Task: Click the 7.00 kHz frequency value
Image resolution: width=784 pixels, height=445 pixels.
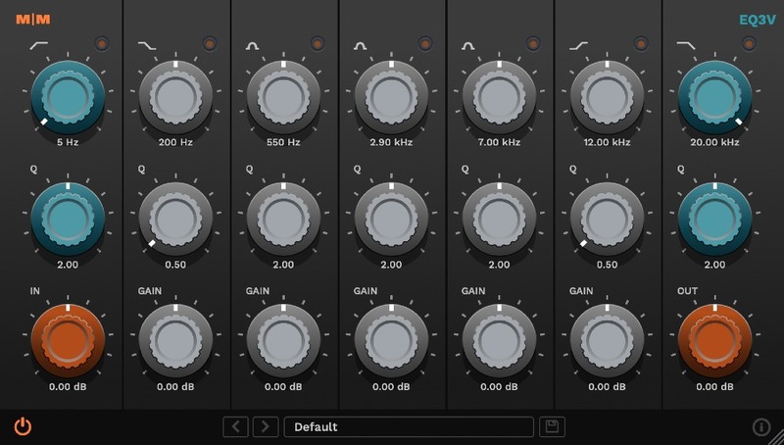Action: pos(499,142)
